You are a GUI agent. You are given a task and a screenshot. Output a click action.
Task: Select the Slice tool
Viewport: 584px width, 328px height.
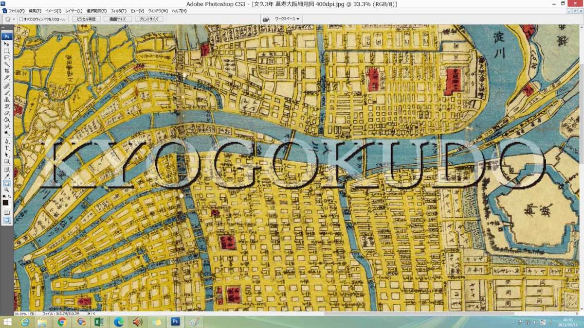[7, 78]
